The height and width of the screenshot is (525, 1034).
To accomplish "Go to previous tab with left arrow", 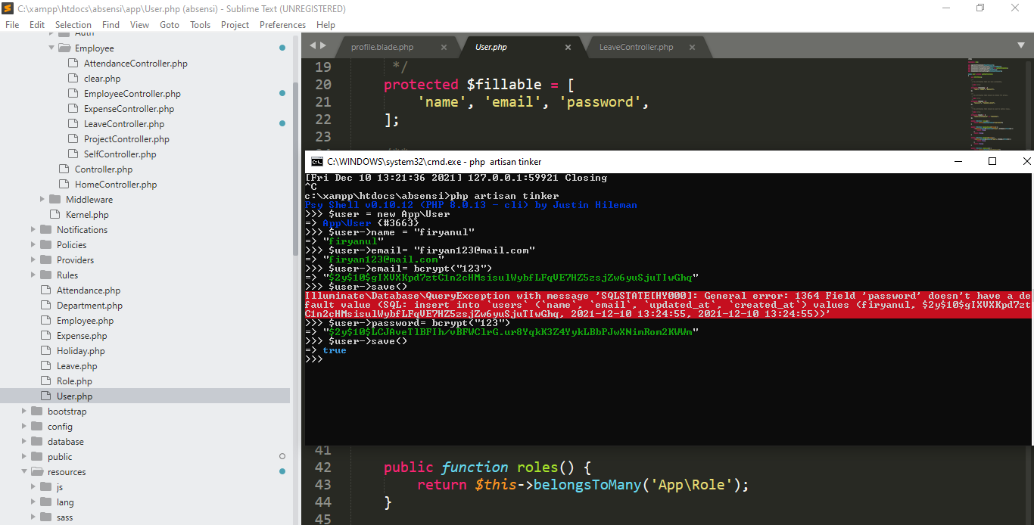I will pos(312,45).
